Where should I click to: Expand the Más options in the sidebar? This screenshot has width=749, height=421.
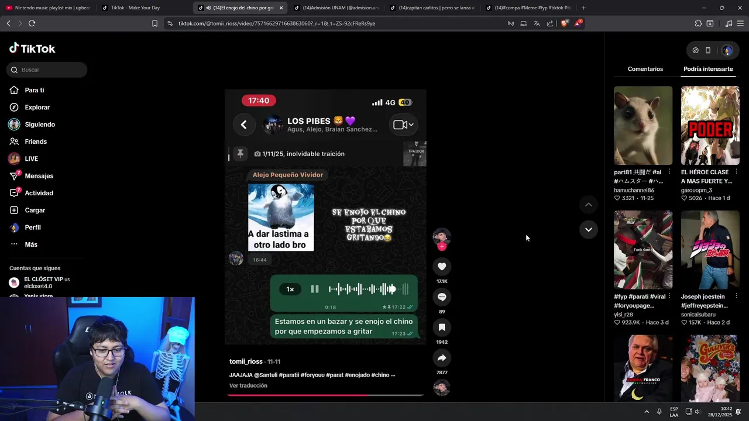coord(23,244)
